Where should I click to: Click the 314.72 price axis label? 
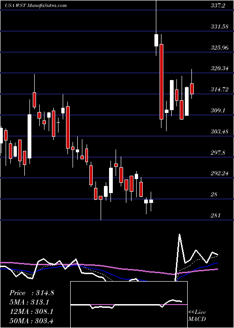tap(219, 89)
